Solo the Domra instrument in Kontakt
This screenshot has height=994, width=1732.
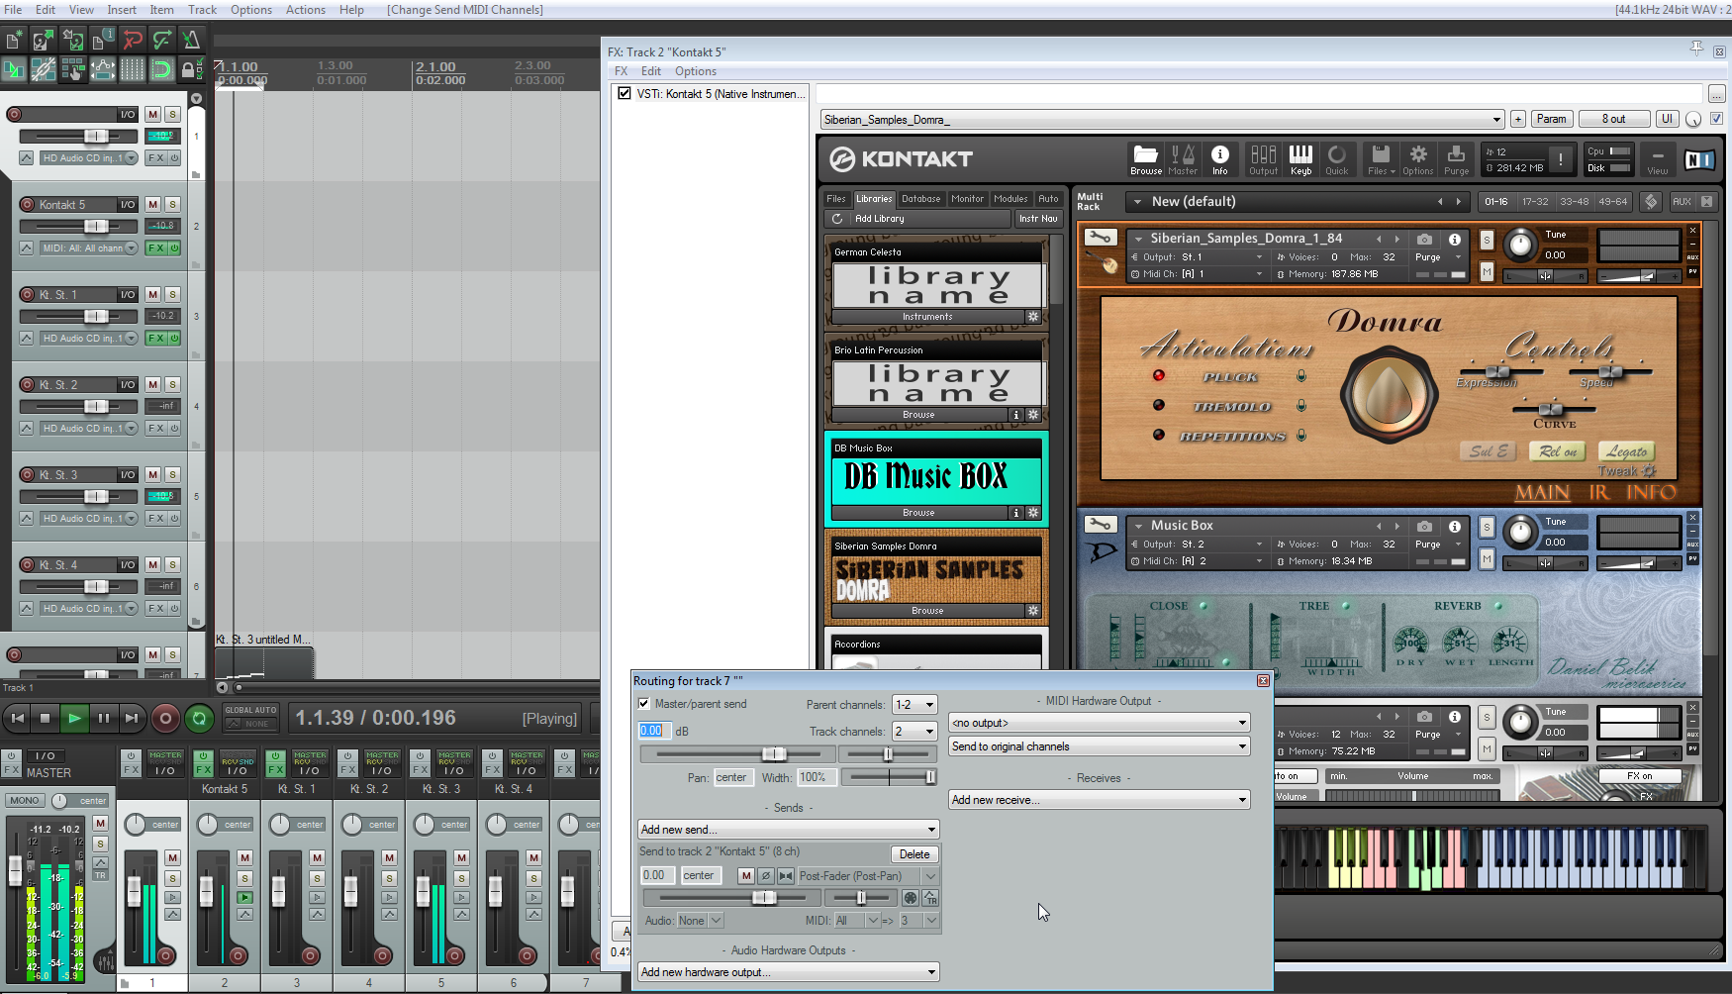[1487, 240]
